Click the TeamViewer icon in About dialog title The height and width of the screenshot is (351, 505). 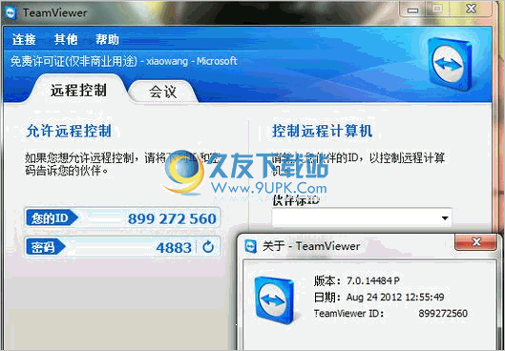[x=250, y=246]
